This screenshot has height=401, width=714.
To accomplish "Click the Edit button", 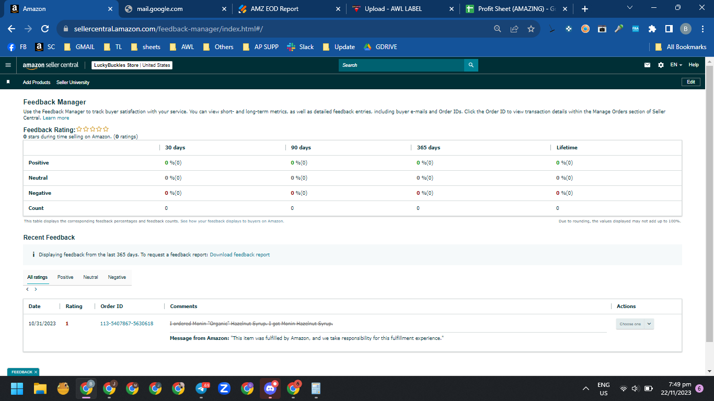I will pos(691,82).
